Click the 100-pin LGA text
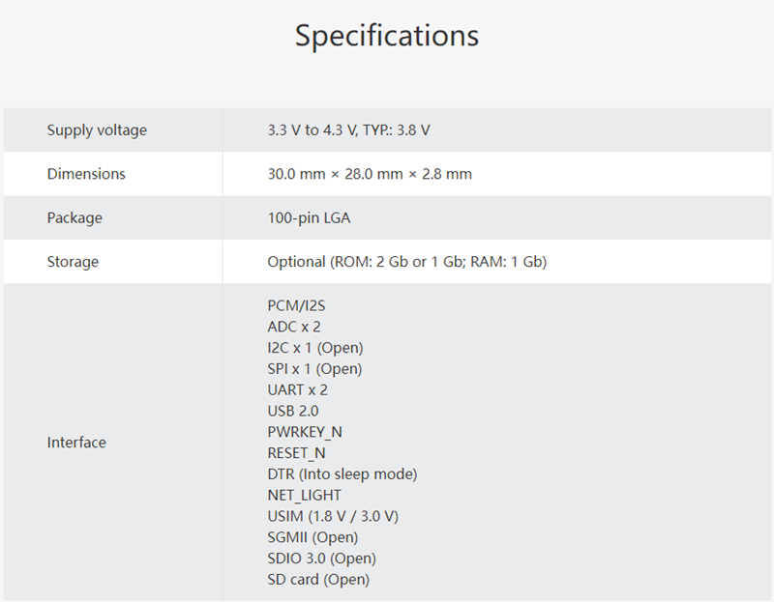774x602 pixels. click(x=309, y=218)
